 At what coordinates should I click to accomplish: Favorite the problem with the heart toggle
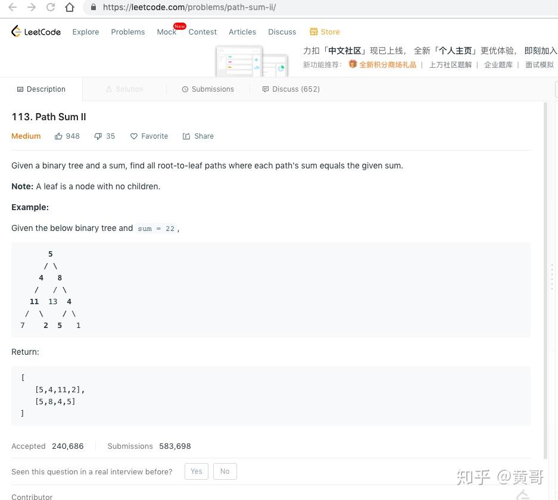pos(134,136)
